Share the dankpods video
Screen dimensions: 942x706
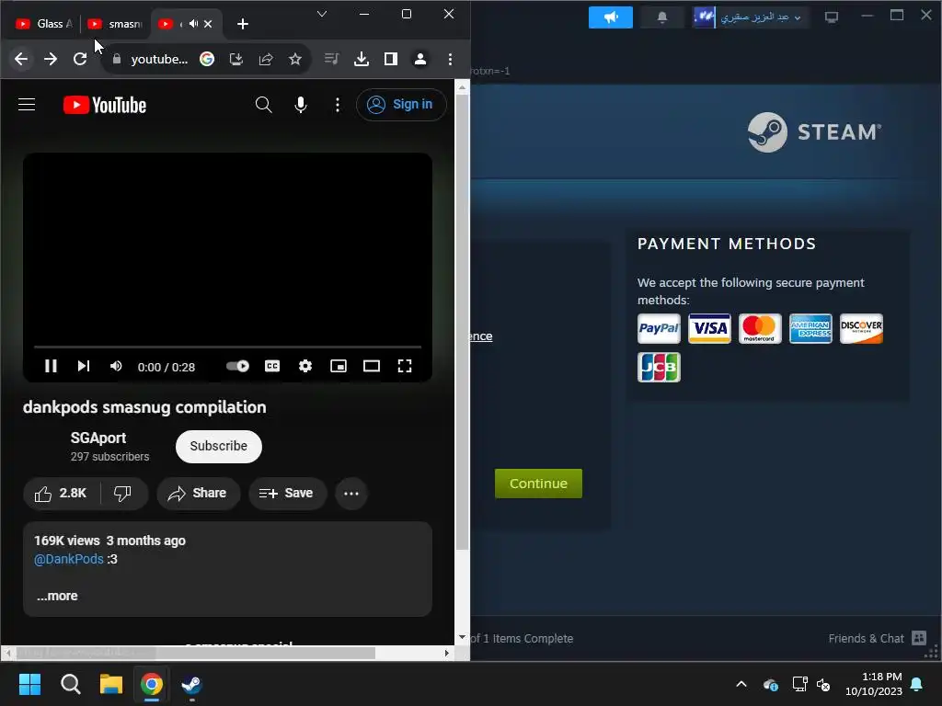(x=198, y=494)
